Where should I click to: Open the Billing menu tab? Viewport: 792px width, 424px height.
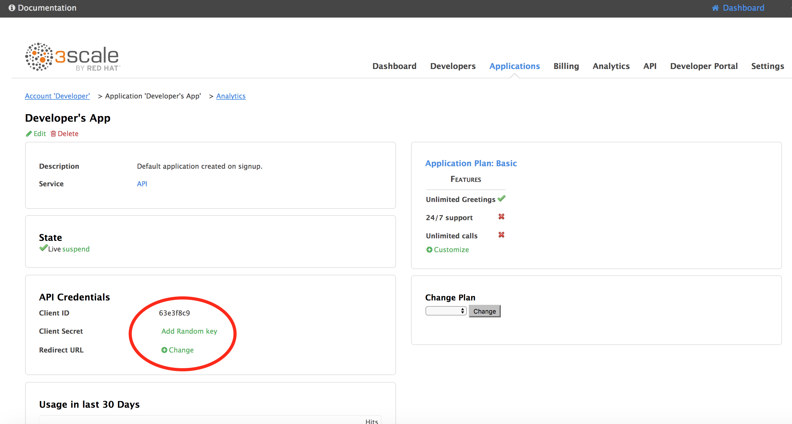566,66
